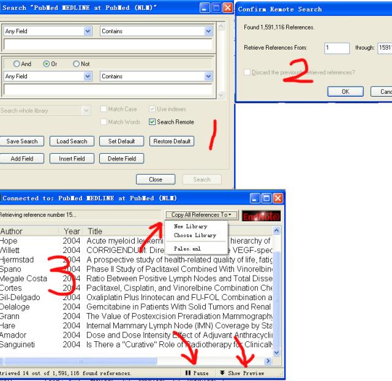Maximize the Search PubMed MEDLINE window
Viewport: 392px width, 381px height.
214,9
